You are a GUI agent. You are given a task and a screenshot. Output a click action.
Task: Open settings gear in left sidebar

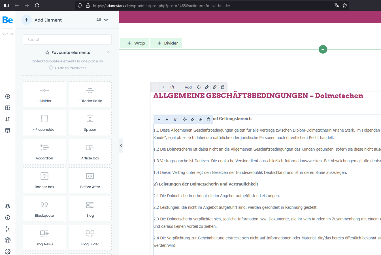click(x=8, y=251)
